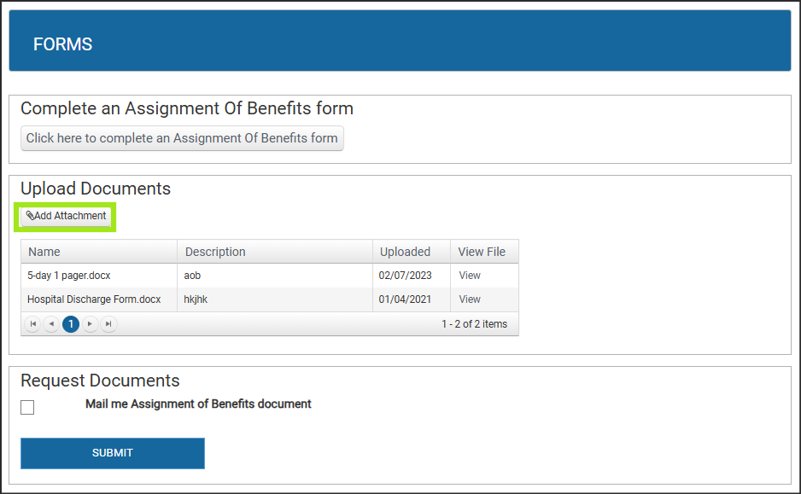801x494 pixels.
Task: Select Hospital Discharge Form.docx row name
Action: pos(94,299)
